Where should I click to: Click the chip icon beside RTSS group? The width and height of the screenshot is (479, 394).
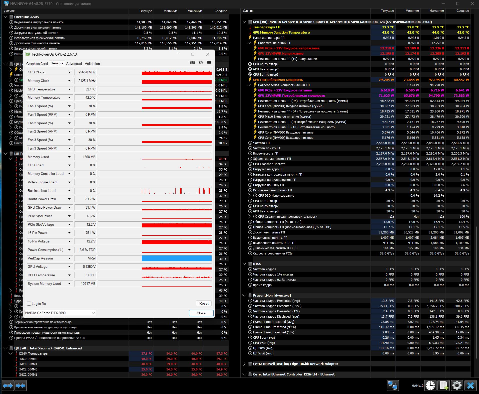(250, 264)
